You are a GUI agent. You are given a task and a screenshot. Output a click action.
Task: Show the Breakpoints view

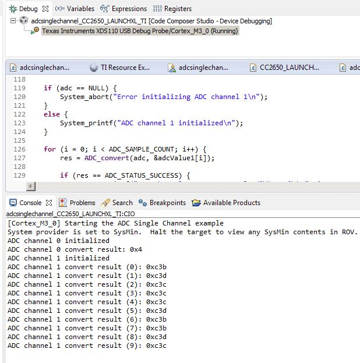pos(162,203)
